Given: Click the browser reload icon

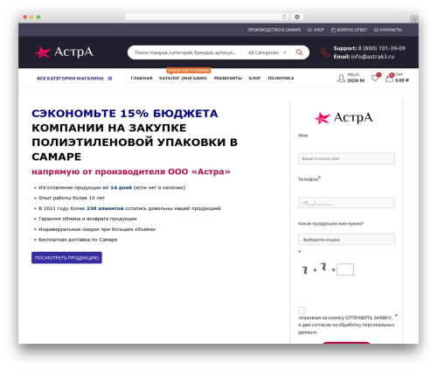Looking at the screenshot, I should click(x=284, y=17).
